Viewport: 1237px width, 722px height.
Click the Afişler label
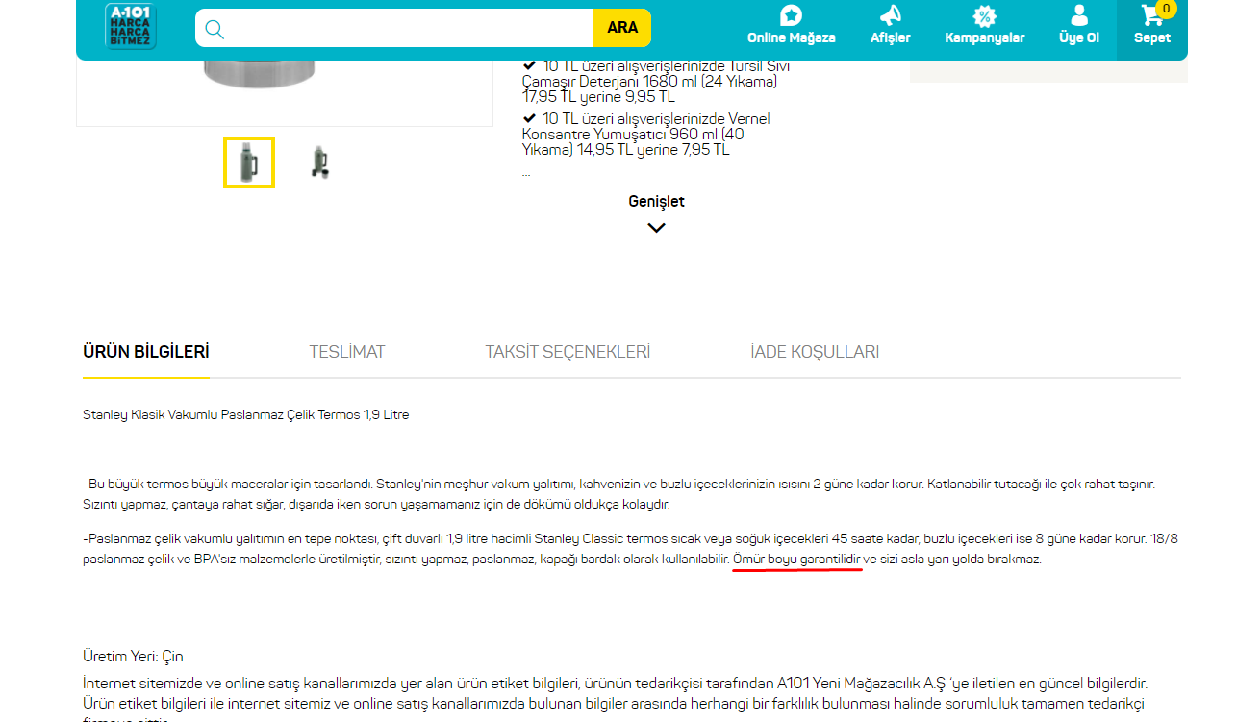(891, 38)
